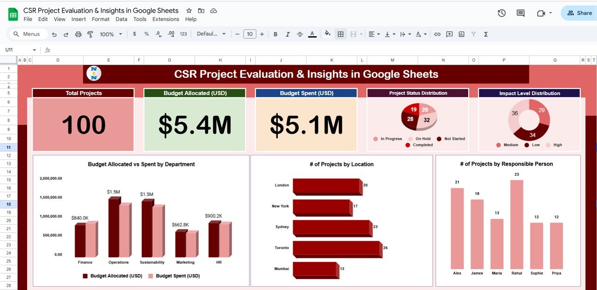Select the paint format tool
Viewport: 597px width, 290px height.
coord(90,34)
